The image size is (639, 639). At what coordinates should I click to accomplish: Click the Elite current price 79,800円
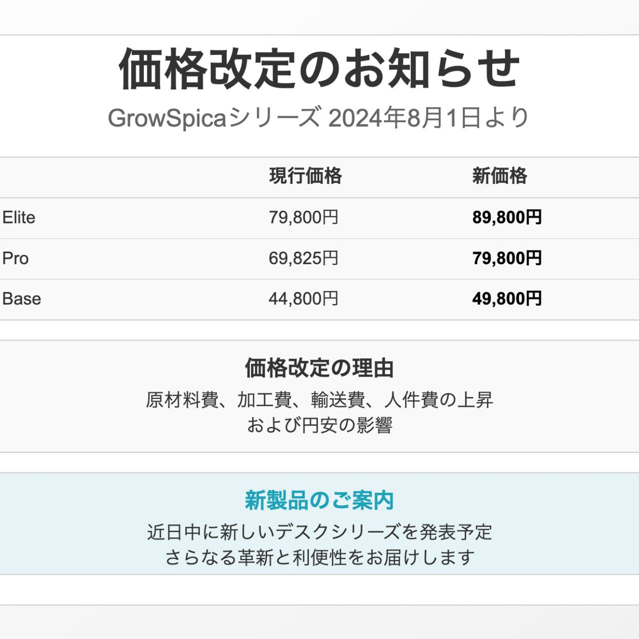[x=304, y=217]
